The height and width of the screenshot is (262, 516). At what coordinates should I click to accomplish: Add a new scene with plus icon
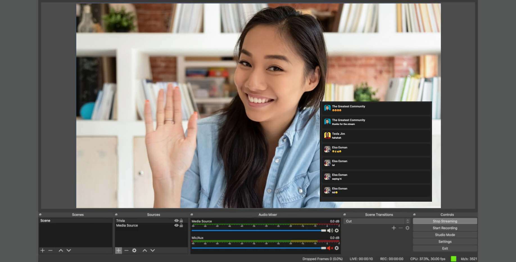coord(42,250)
